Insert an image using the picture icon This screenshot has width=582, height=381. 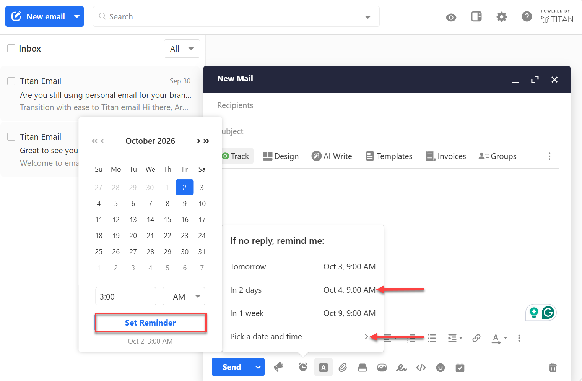pos(382,367)
